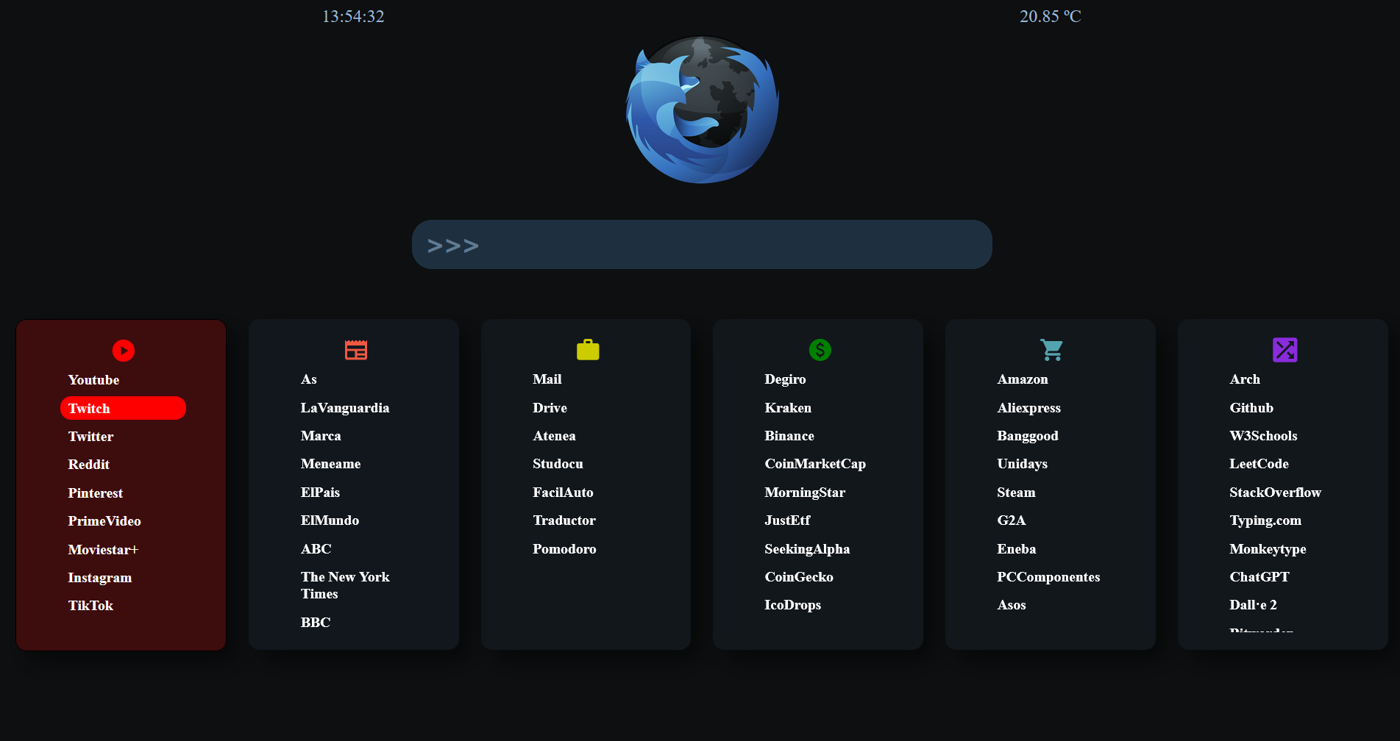The image size is (1400, 741).
Task: Open ChatGPT
Action: (1259, 577)
